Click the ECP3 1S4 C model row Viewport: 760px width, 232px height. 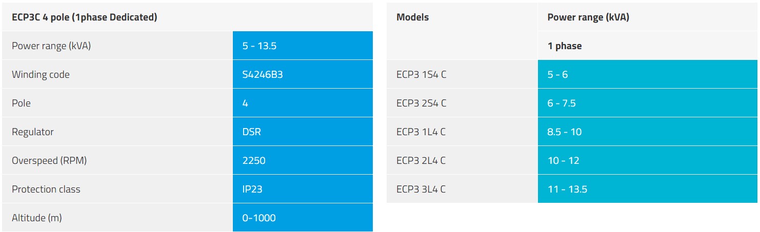(421, 74)
